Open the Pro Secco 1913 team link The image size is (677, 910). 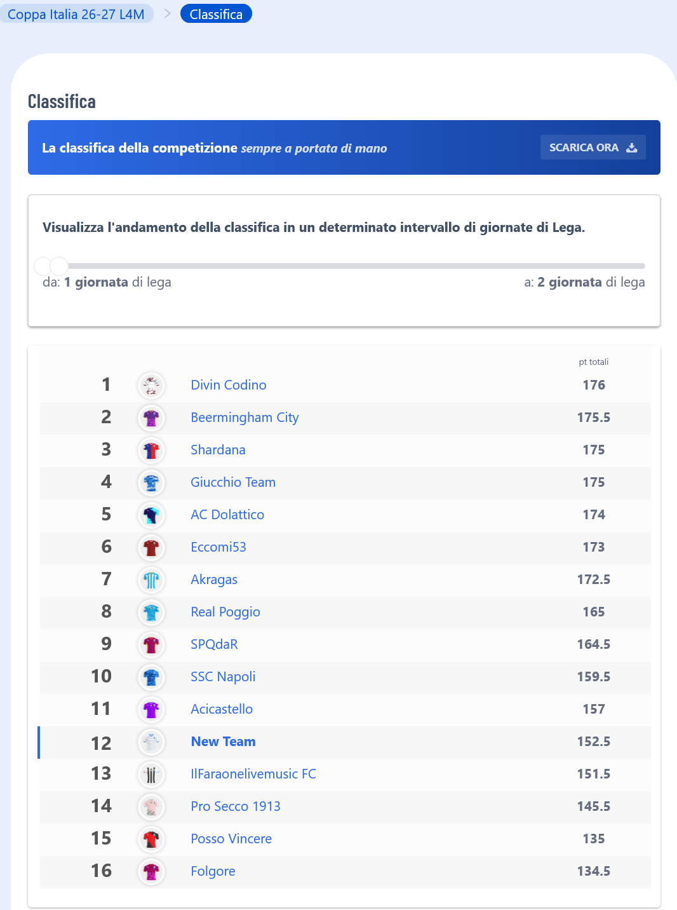[236, 806]
